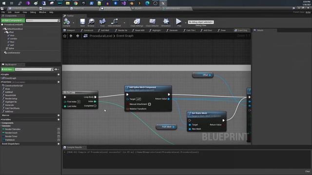The width and height of the screenshot is (312, 175).
Task: Open My Blueprint view options eye
Action: tap(57, 70)
